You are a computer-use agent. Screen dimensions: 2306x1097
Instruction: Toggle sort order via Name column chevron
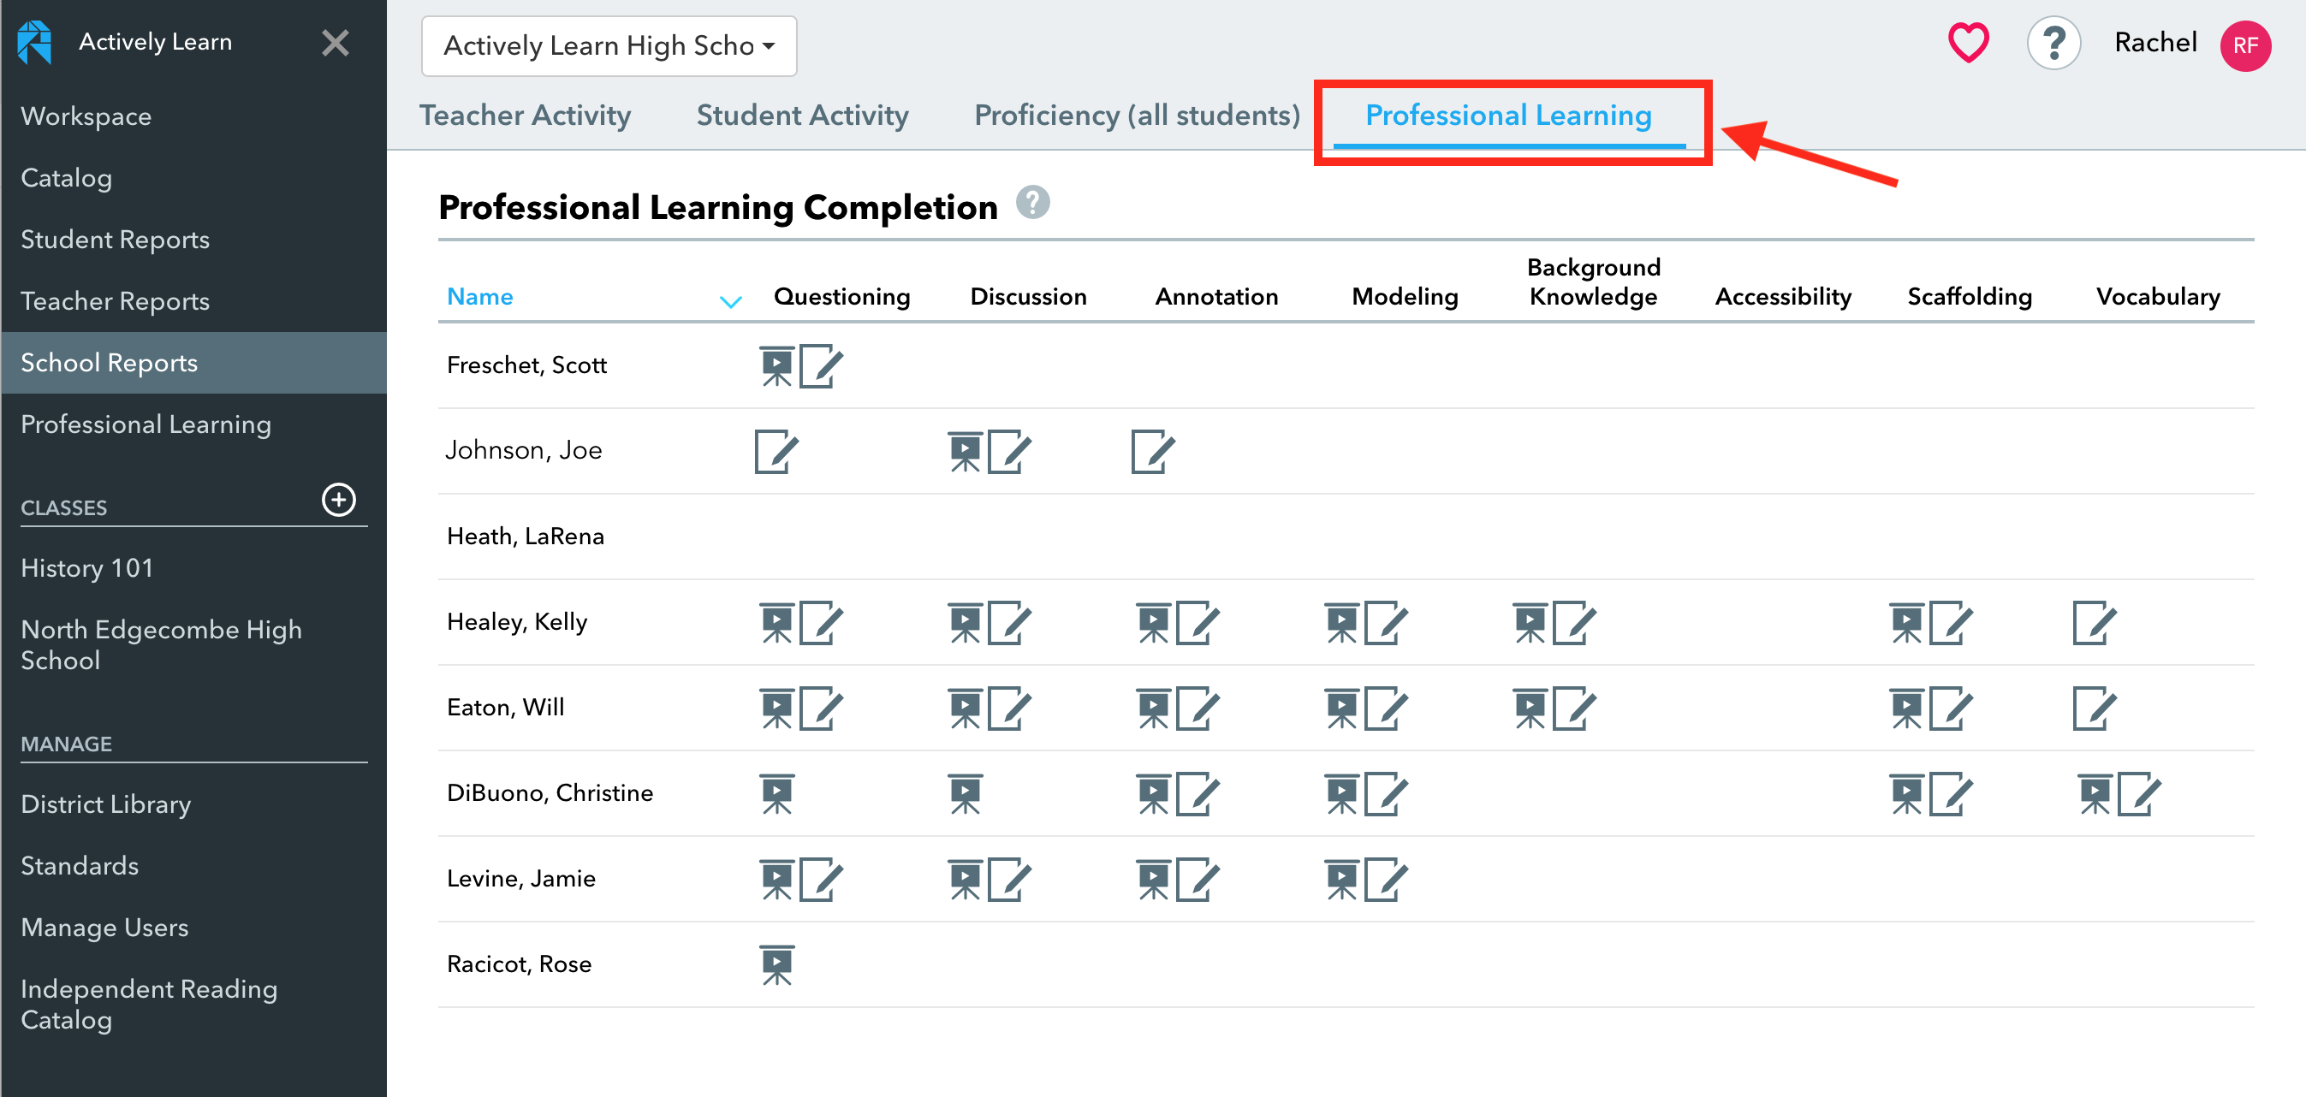(x=730, y=301)
